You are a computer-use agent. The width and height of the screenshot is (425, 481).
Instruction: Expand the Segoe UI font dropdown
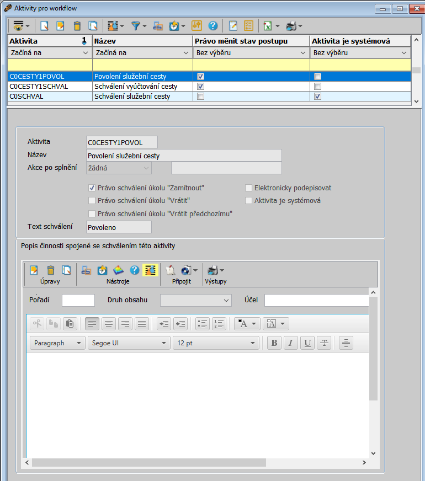pyautogui.click(x=129, y=343)
